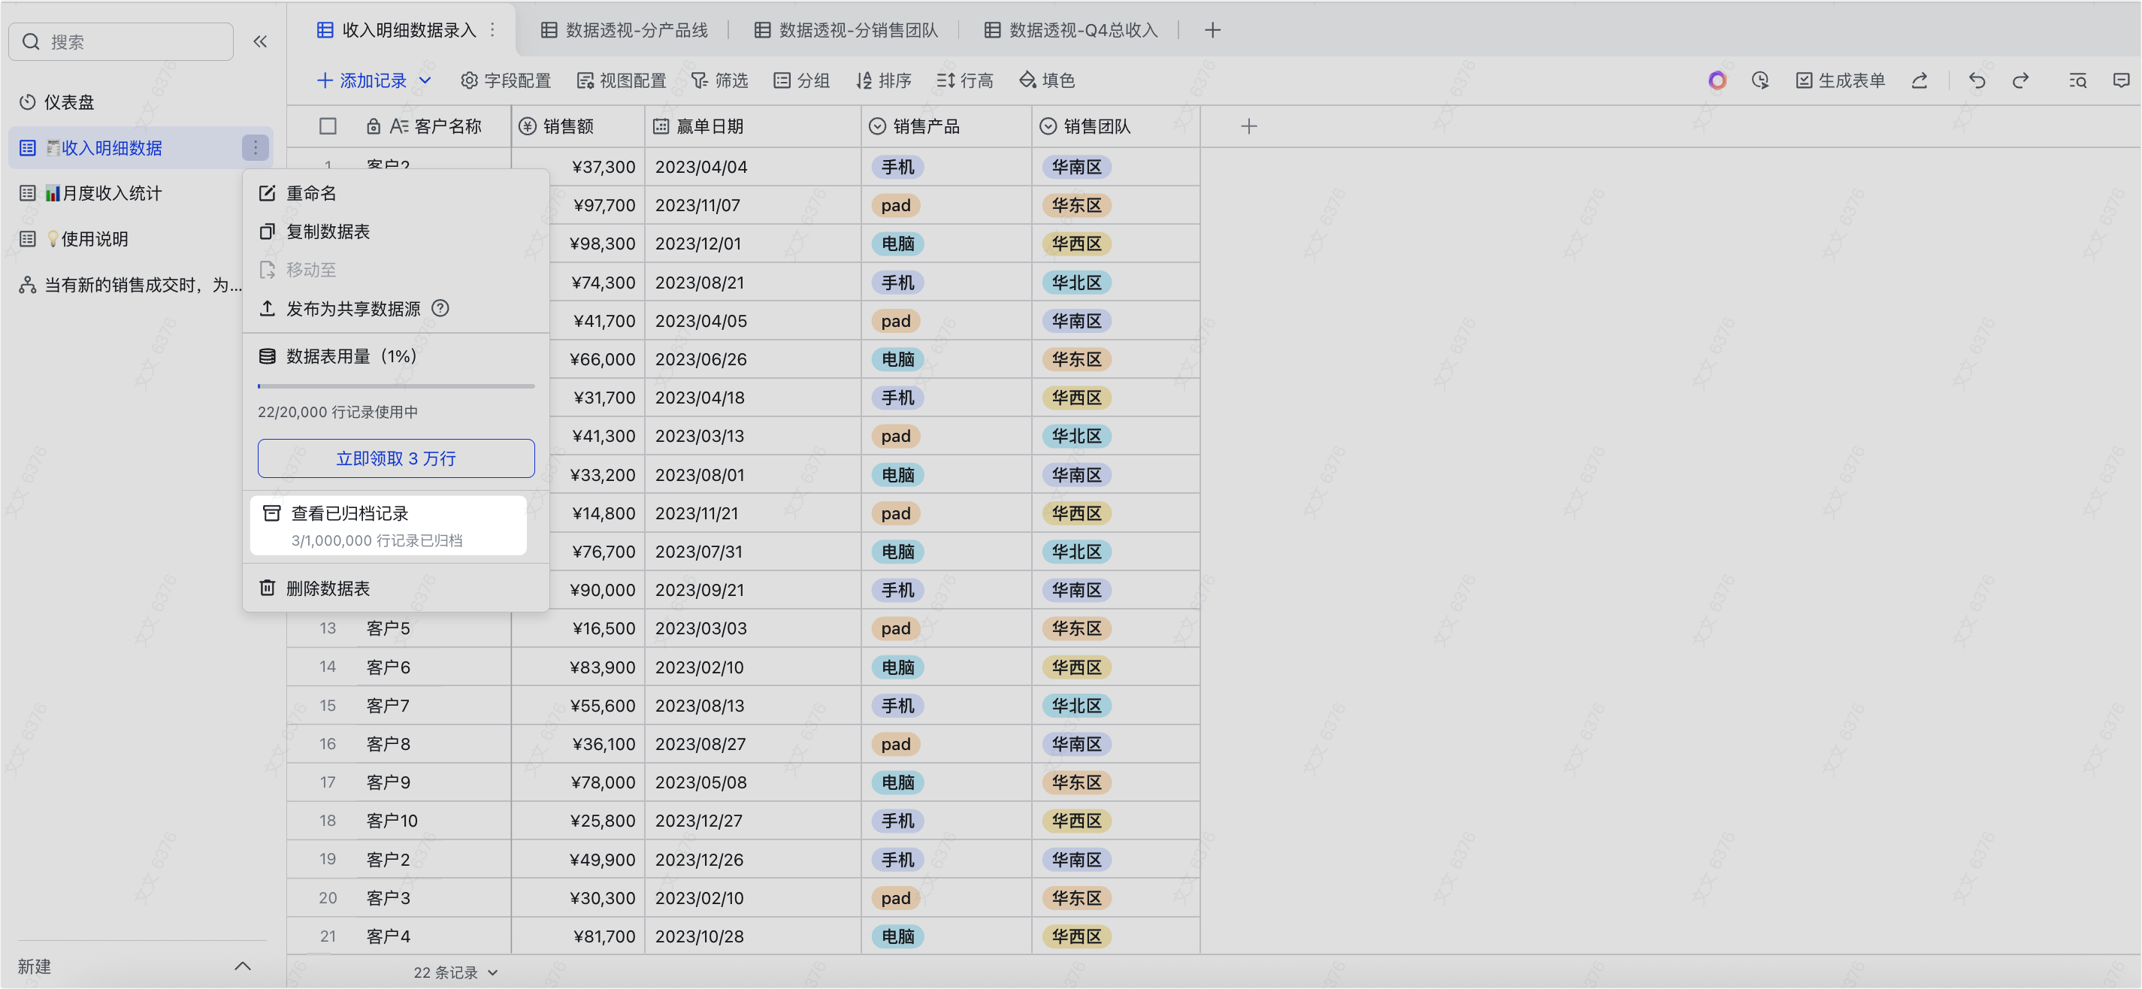Select 删除数据表 in the context menu
2142x989 pixels.
[395, 588]
